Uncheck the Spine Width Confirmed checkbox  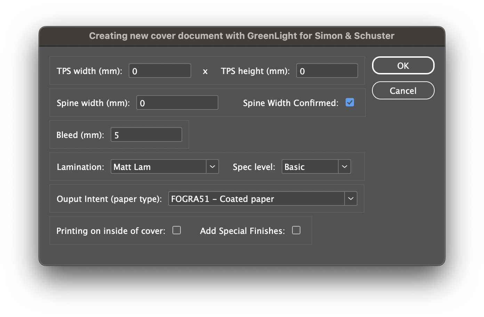350,103
